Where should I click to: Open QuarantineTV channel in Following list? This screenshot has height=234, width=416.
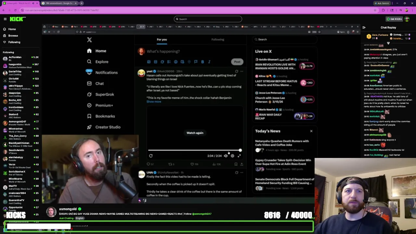click(20, 201)
